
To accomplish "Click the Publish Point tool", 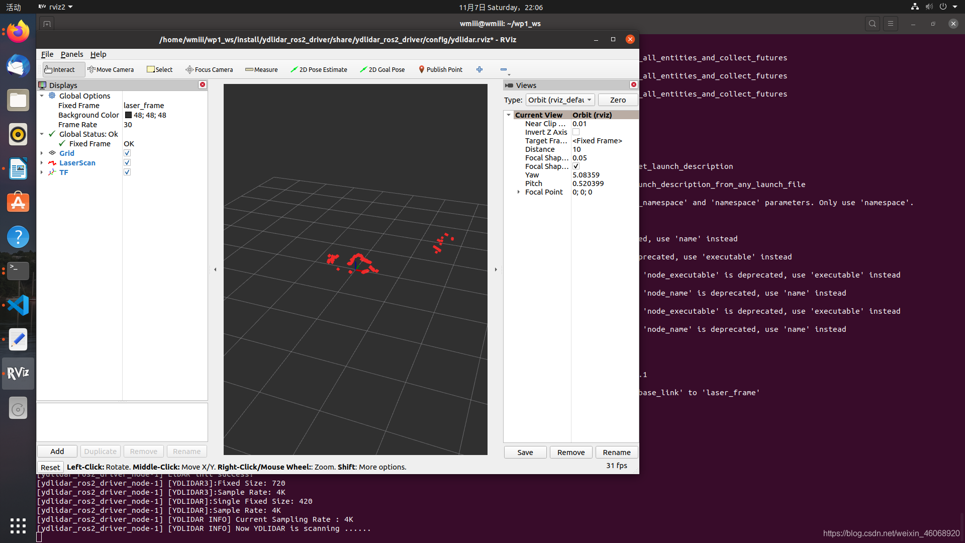I will (x=440, y=69).
